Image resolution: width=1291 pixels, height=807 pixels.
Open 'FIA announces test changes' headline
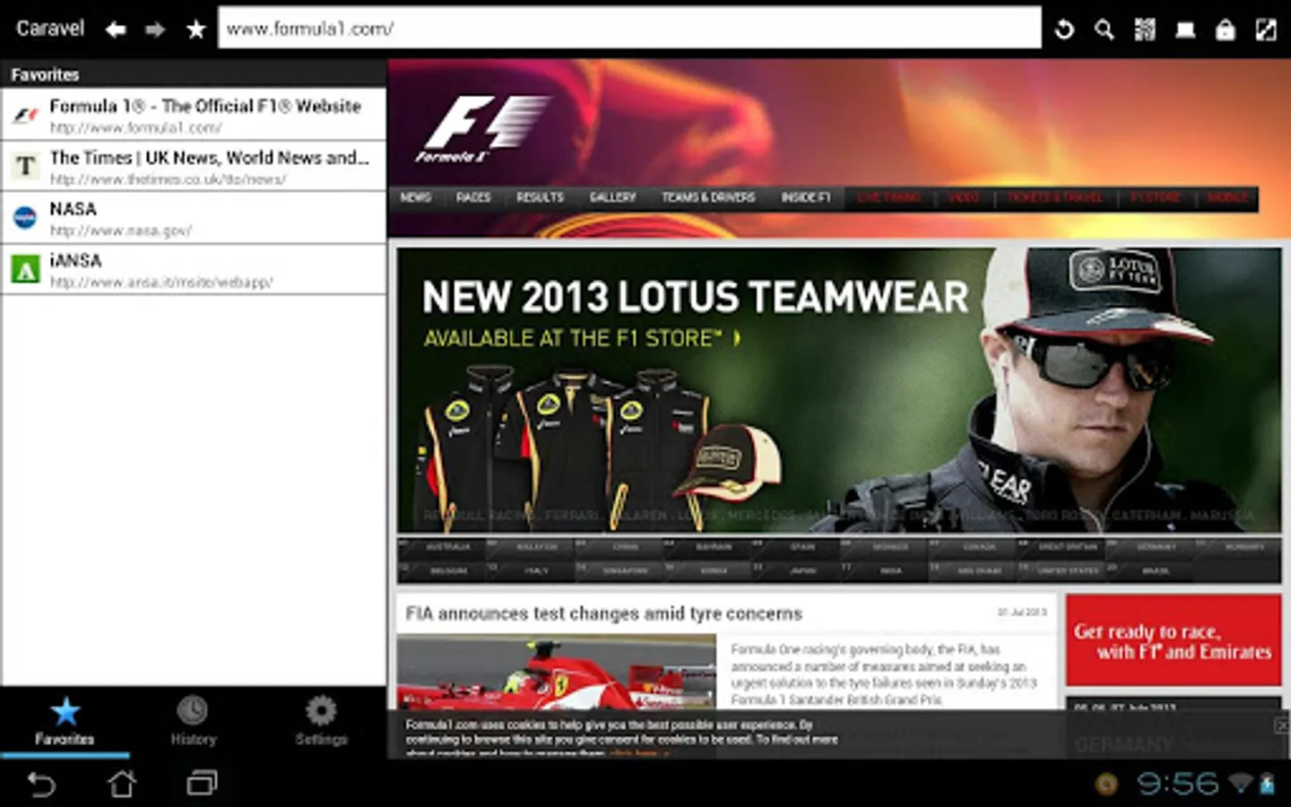[x=603, y=614]
